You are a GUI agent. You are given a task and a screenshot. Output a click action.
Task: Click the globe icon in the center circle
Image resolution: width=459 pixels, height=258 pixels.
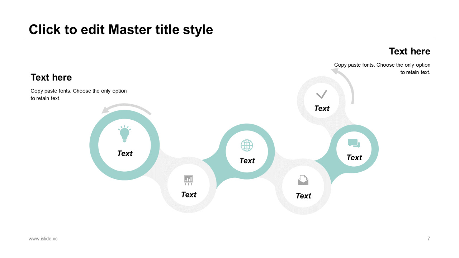click(x=247, y=145)
